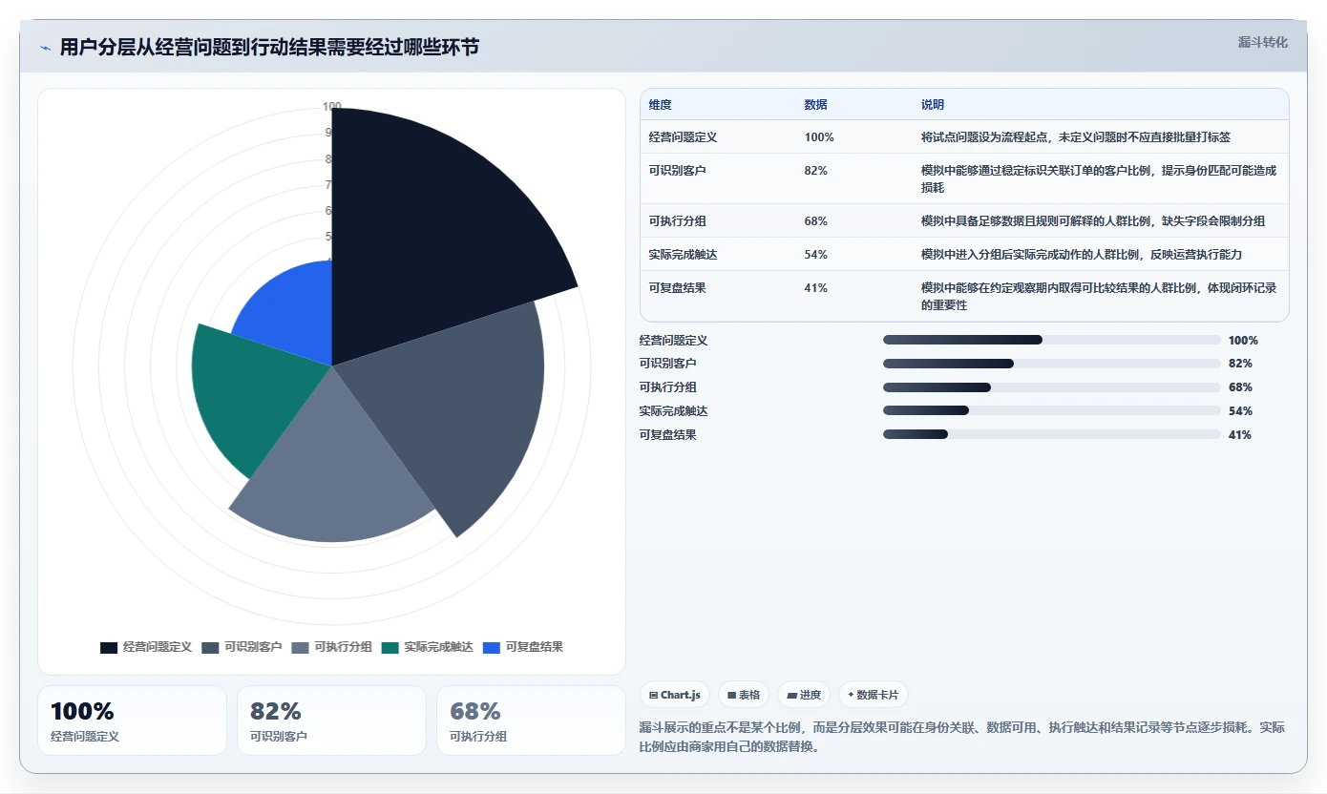Click the 82% value in the table

tap(815, 171)
